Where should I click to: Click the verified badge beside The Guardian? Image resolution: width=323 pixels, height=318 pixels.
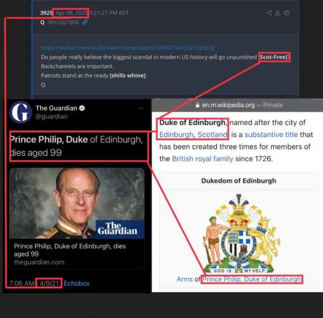(x=82, y=108)
